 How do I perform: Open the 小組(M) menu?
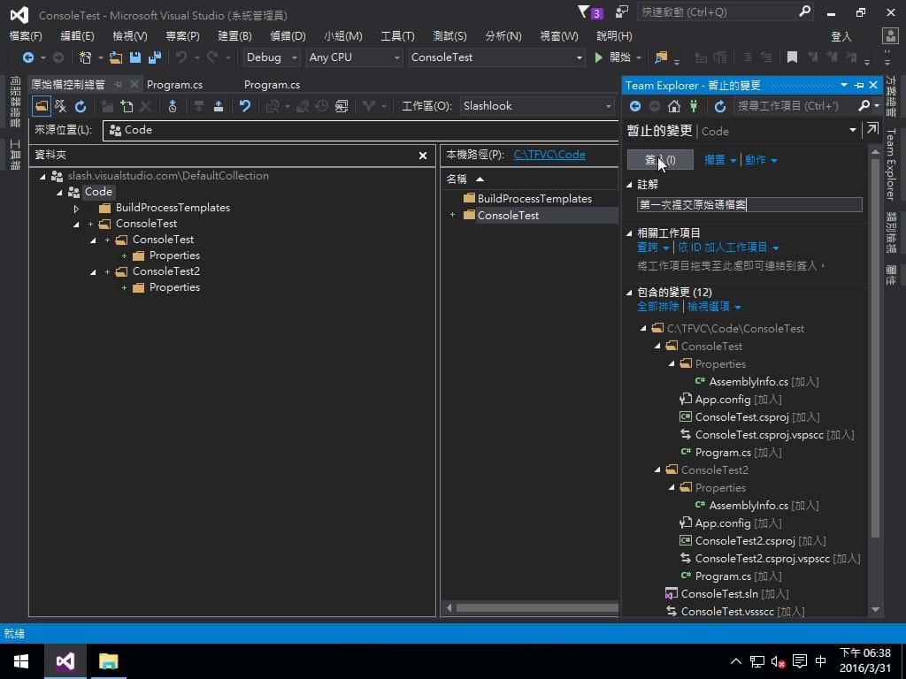(x=343, y=35)
